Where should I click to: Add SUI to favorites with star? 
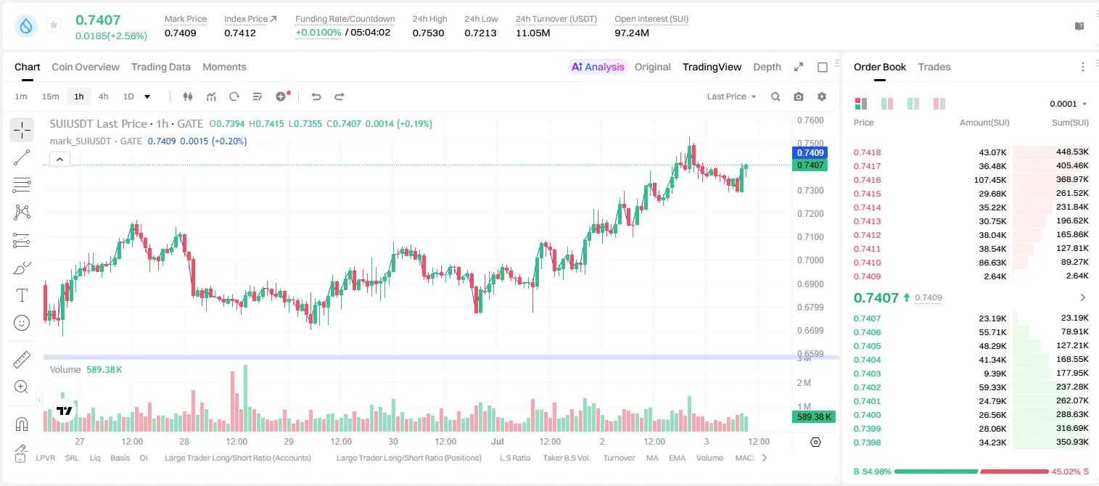pos(54,25)
